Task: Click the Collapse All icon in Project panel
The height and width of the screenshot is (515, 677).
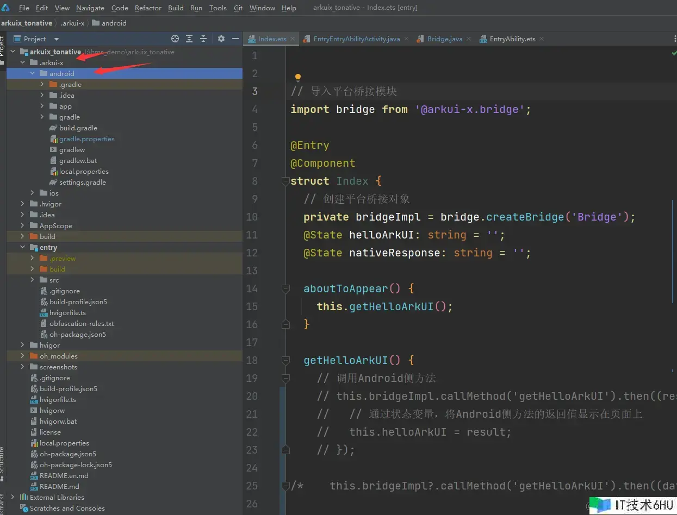Action: [x=203, y=39]
